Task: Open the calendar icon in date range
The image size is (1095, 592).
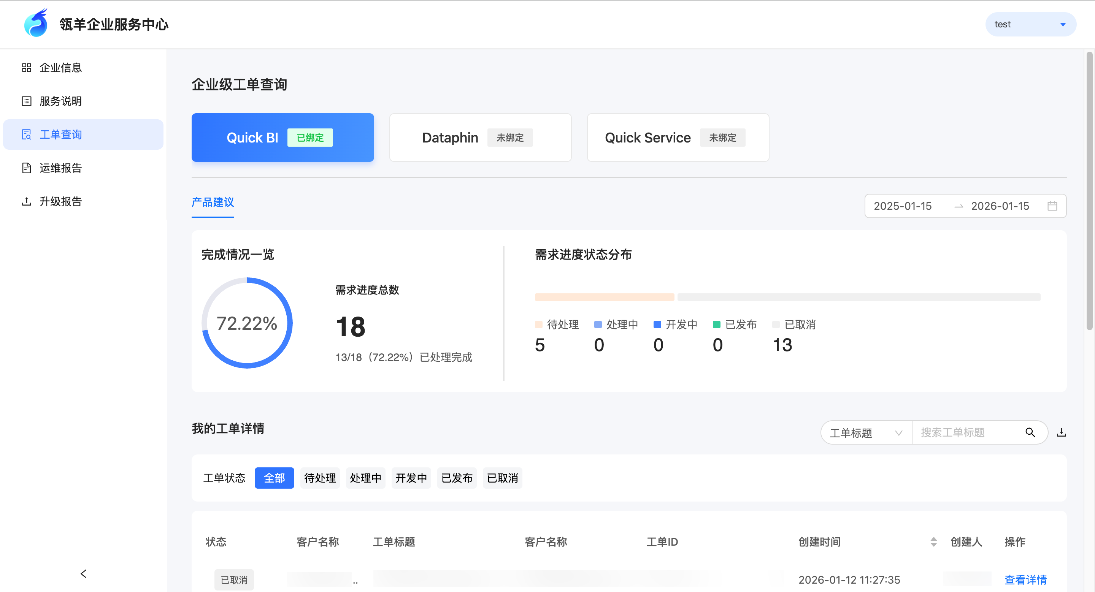Action: (x=1052, y=206)
